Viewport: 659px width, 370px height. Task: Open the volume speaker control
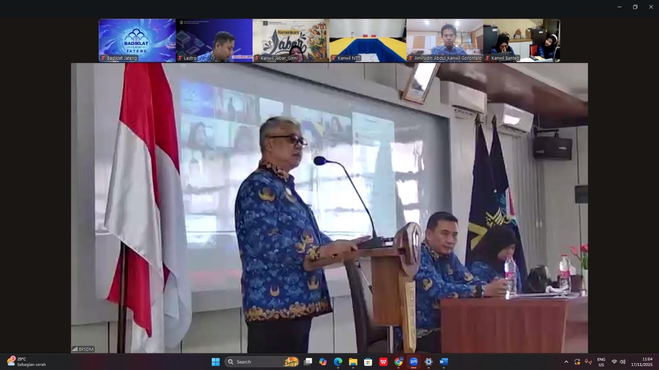point(622,362)
